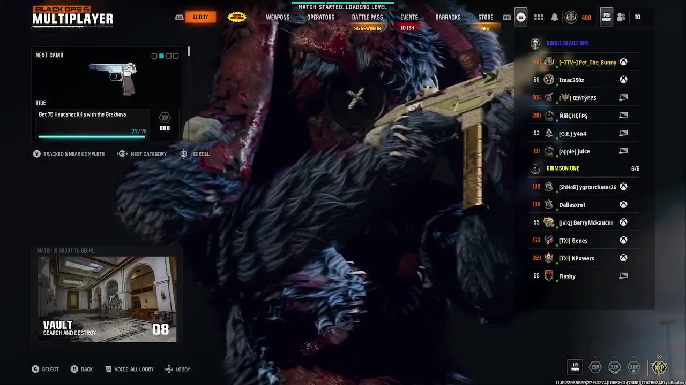Click the yellow-red event badge icon
Image resolution: width=686 pixels, height=385 pixels.
237,17
